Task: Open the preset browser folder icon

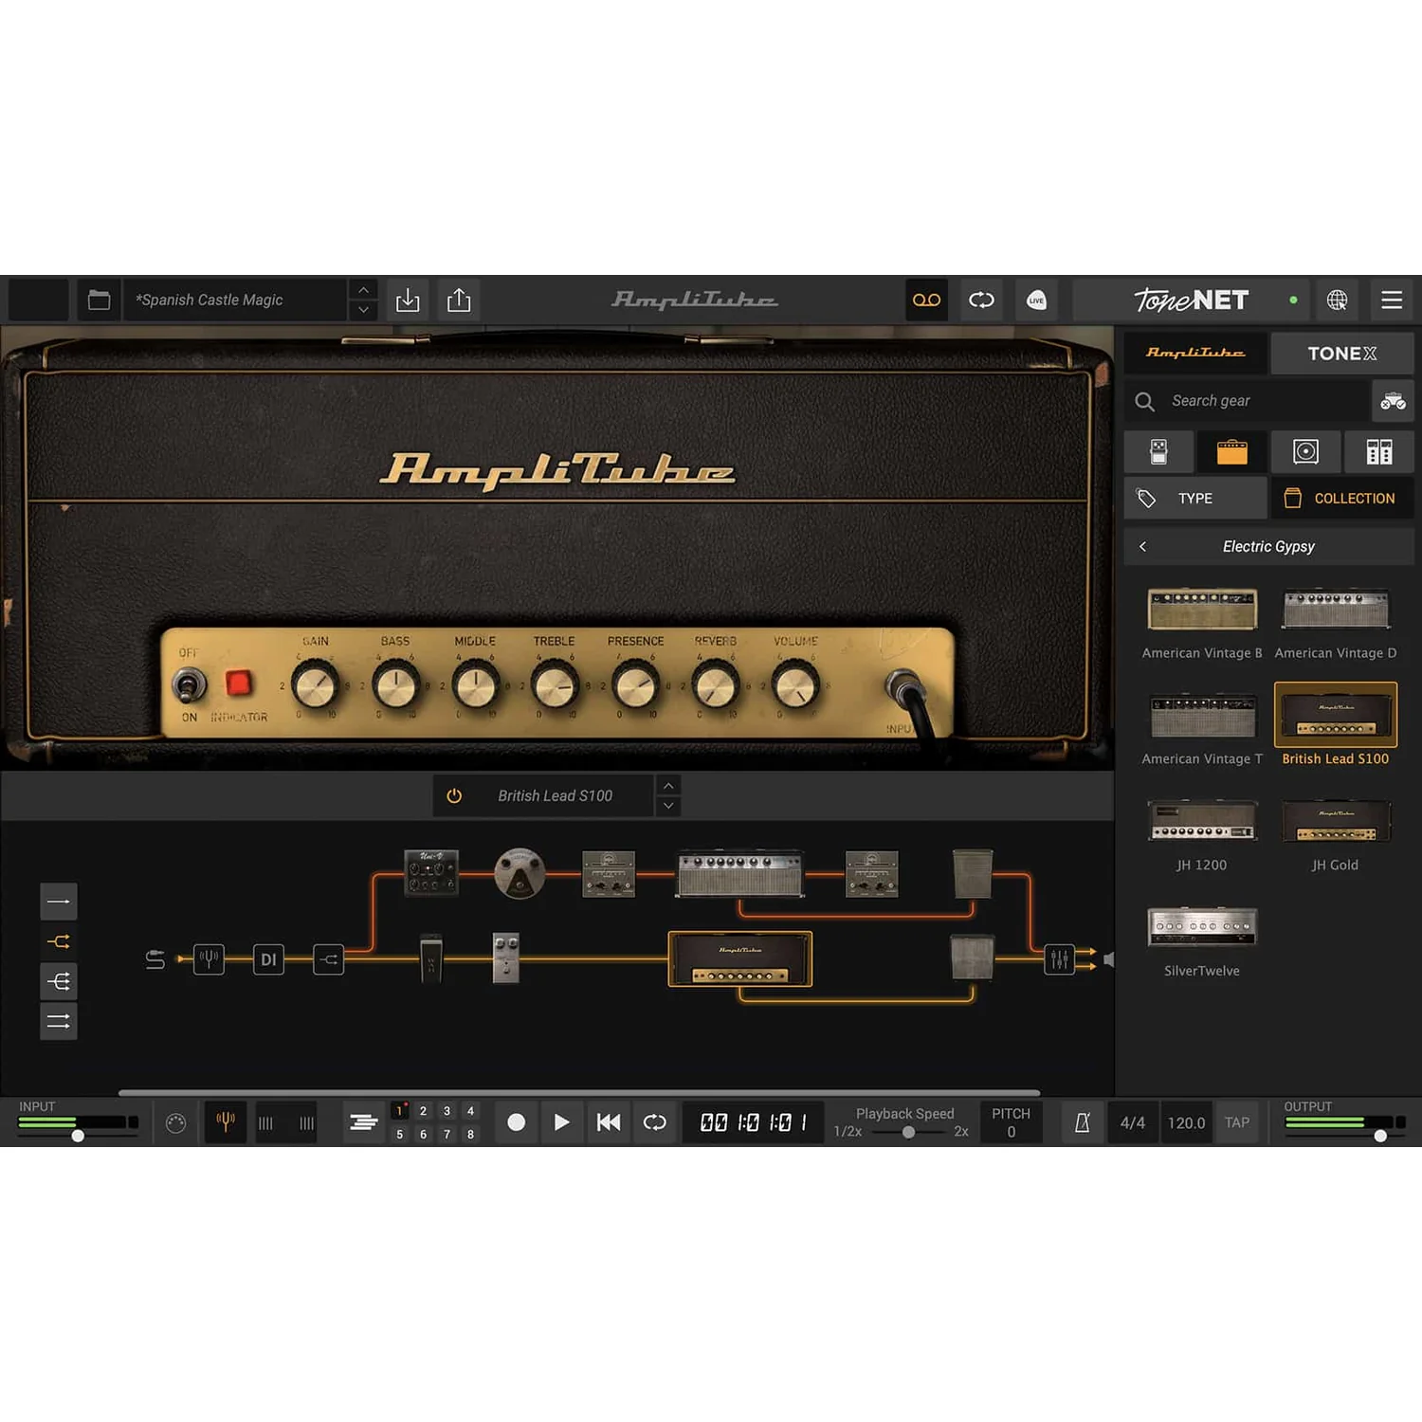Action: pos(99,301)
